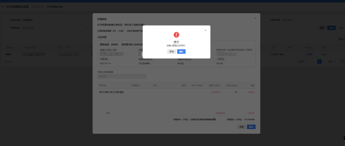Close the 提示 prompt with its X icon
Image resolution: width=345 pixels, height=146 pixels.
tap(205, 30)
